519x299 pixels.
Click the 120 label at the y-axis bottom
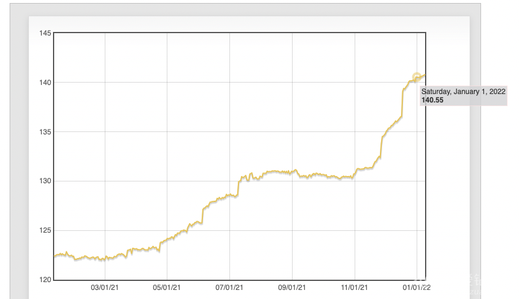45,280
